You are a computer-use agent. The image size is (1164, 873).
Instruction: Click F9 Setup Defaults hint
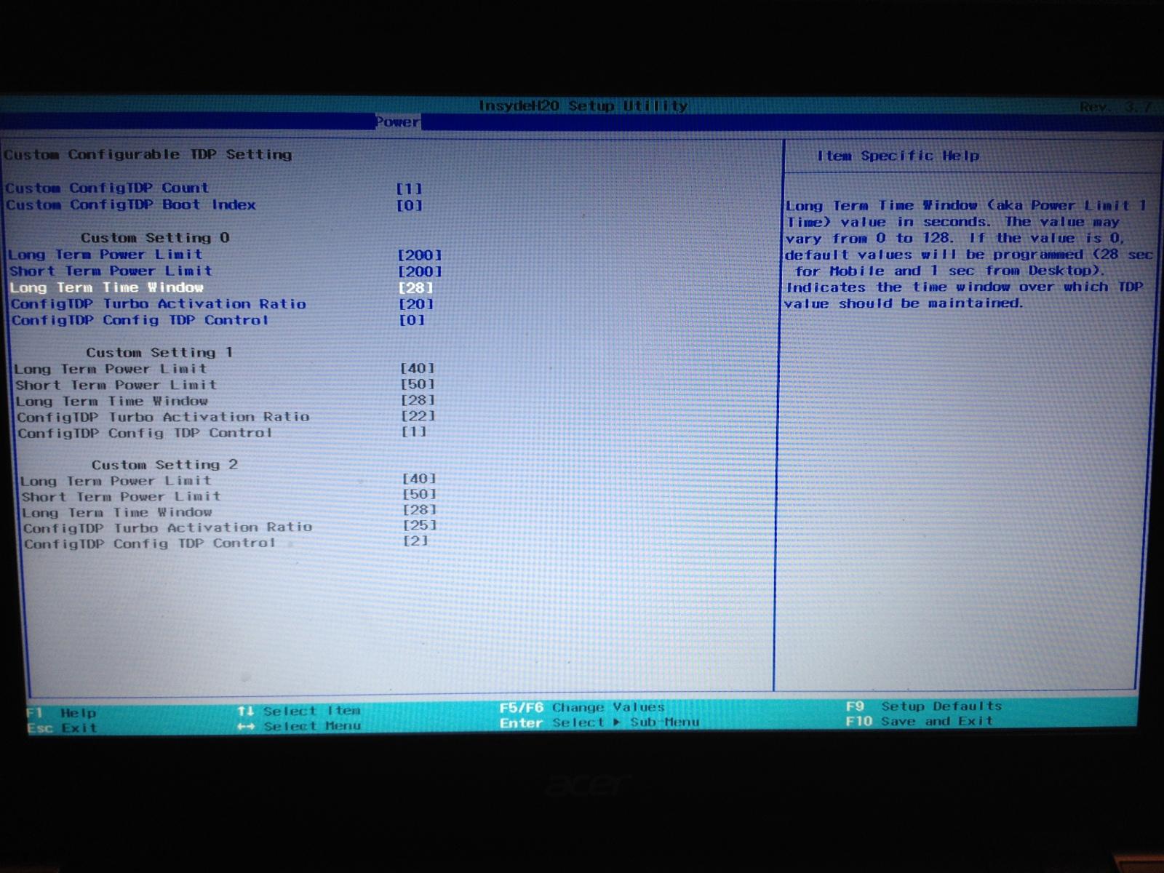pos(924,706)
